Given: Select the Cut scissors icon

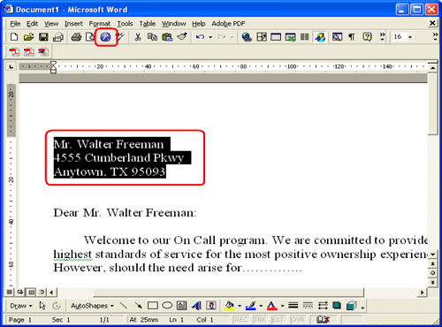Looking at the screenshot, I should (x=138, y=37).
